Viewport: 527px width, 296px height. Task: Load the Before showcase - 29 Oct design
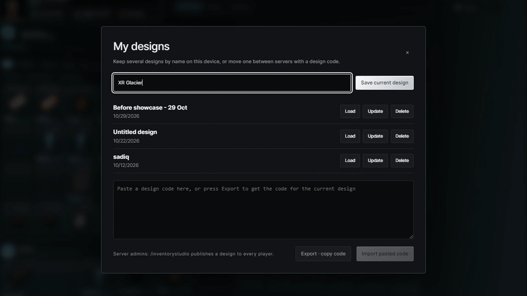[350, 111]
